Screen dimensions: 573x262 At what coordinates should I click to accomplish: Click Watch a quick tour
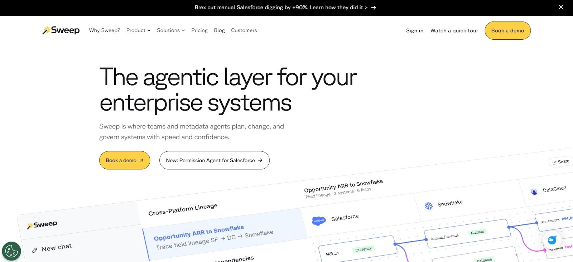click(454, 31)
